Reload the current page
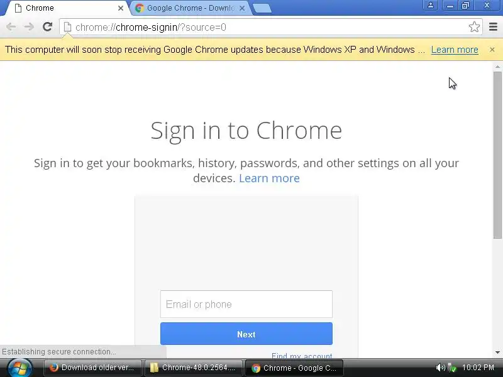503x377 pixels. coord(48,27)
